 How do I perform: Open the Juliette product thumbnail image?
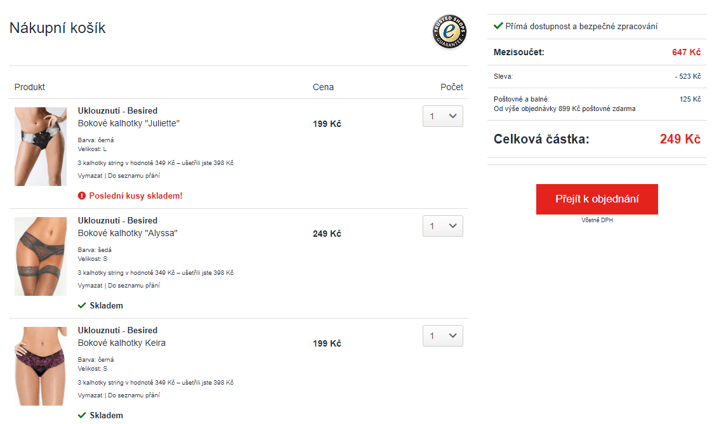point(41,147)
